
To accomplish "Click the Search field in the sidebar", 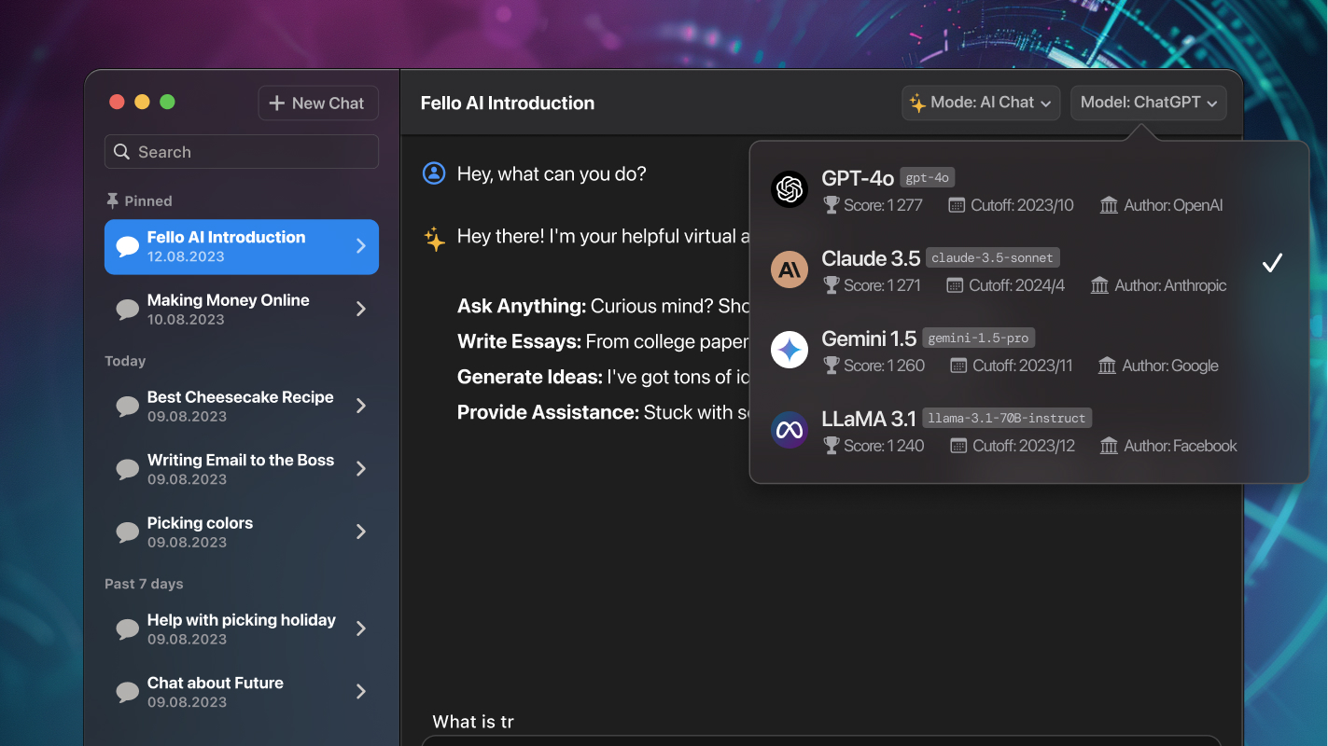I will [x=242, y=152].
